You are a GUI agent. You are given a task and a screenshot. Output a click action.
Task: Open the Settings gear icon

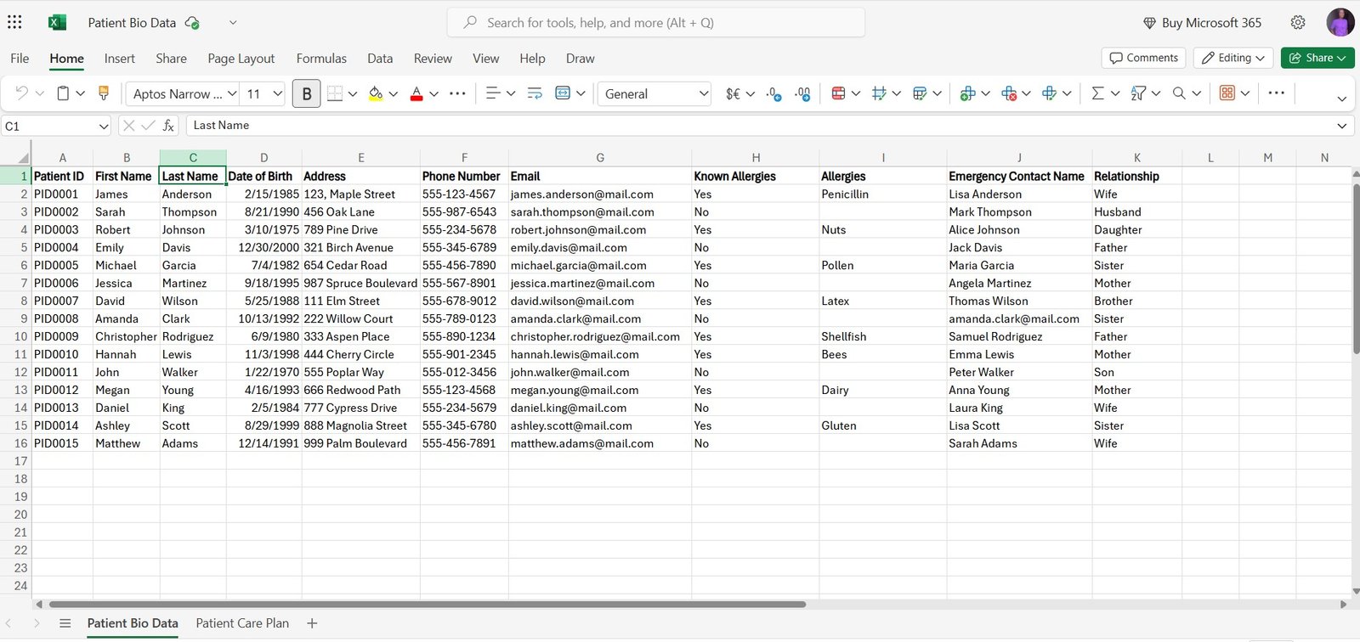pos(1298,23)
